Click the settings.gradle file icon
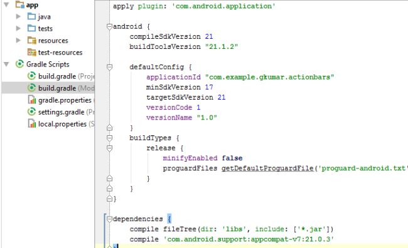This screenshot has height=248, width=408. (31, 111)
